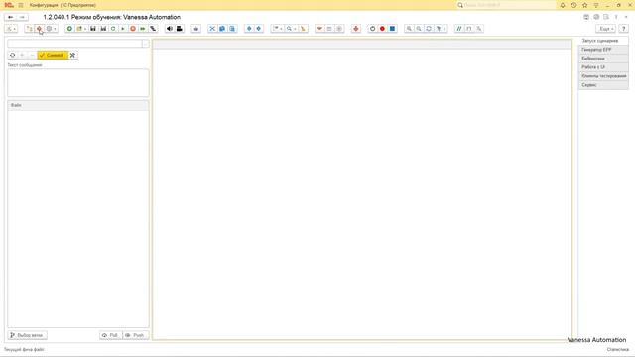
Task: Click the refresh icon left of Commit
Action: pos(13,55)
